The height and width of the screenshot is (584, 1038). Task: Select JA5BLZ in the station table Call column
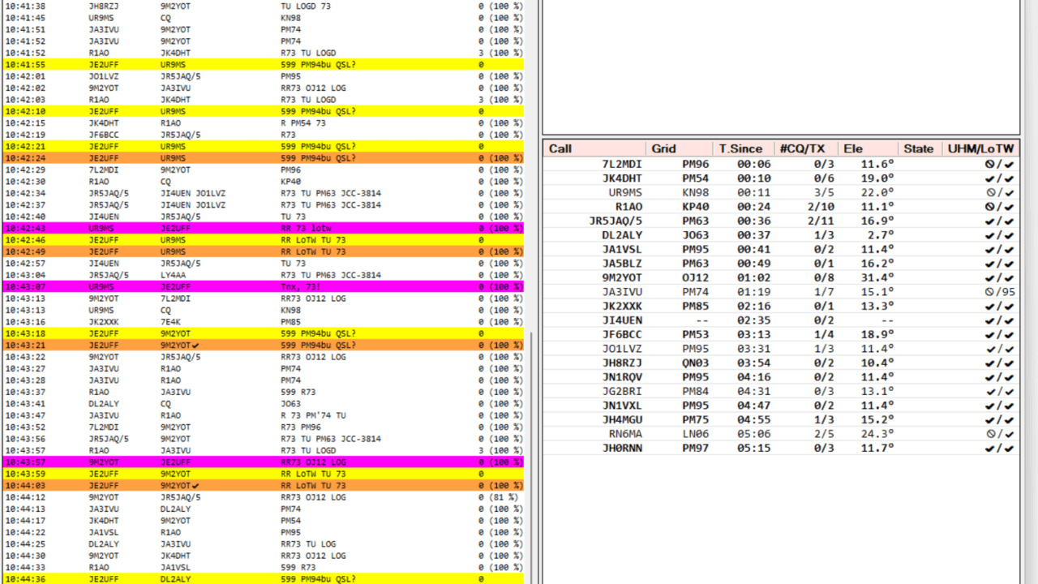622,264
